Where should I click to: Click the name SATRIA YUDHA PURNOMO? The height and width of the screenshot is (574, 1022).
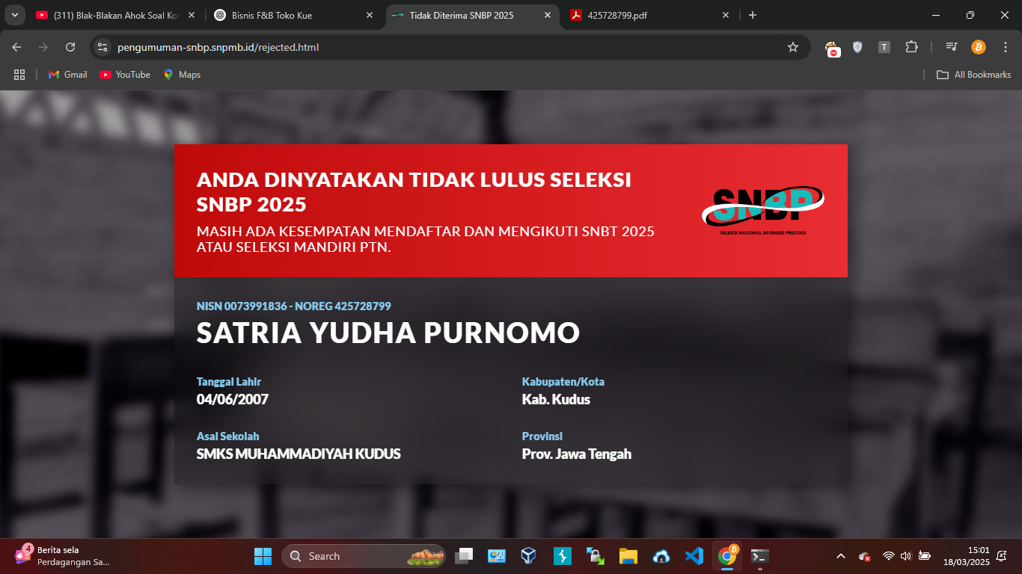coord(388,333)
